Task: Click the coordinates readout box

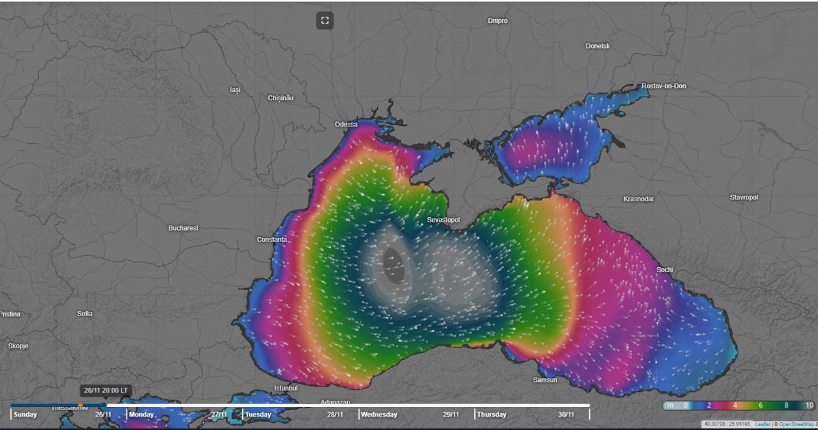Action: [726, 424]
